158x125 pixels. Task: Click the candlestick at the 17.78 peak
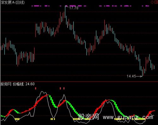(65, 12)
